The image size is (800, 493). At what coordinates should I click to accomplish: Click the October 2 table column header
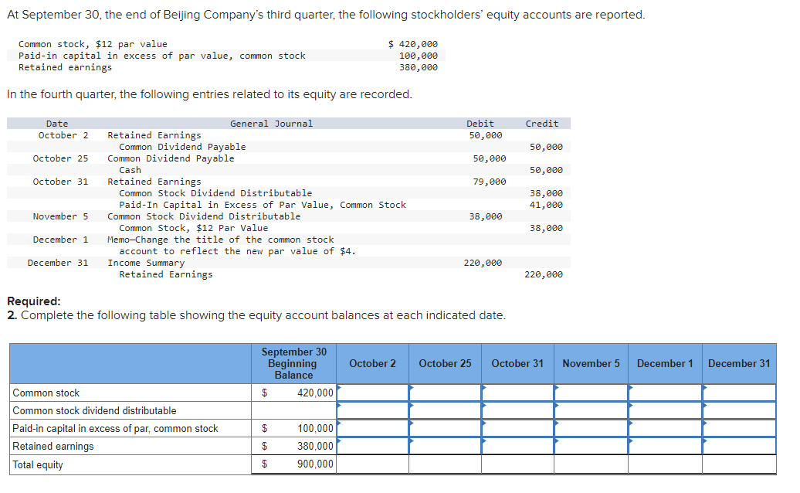[x=372, y=363]
